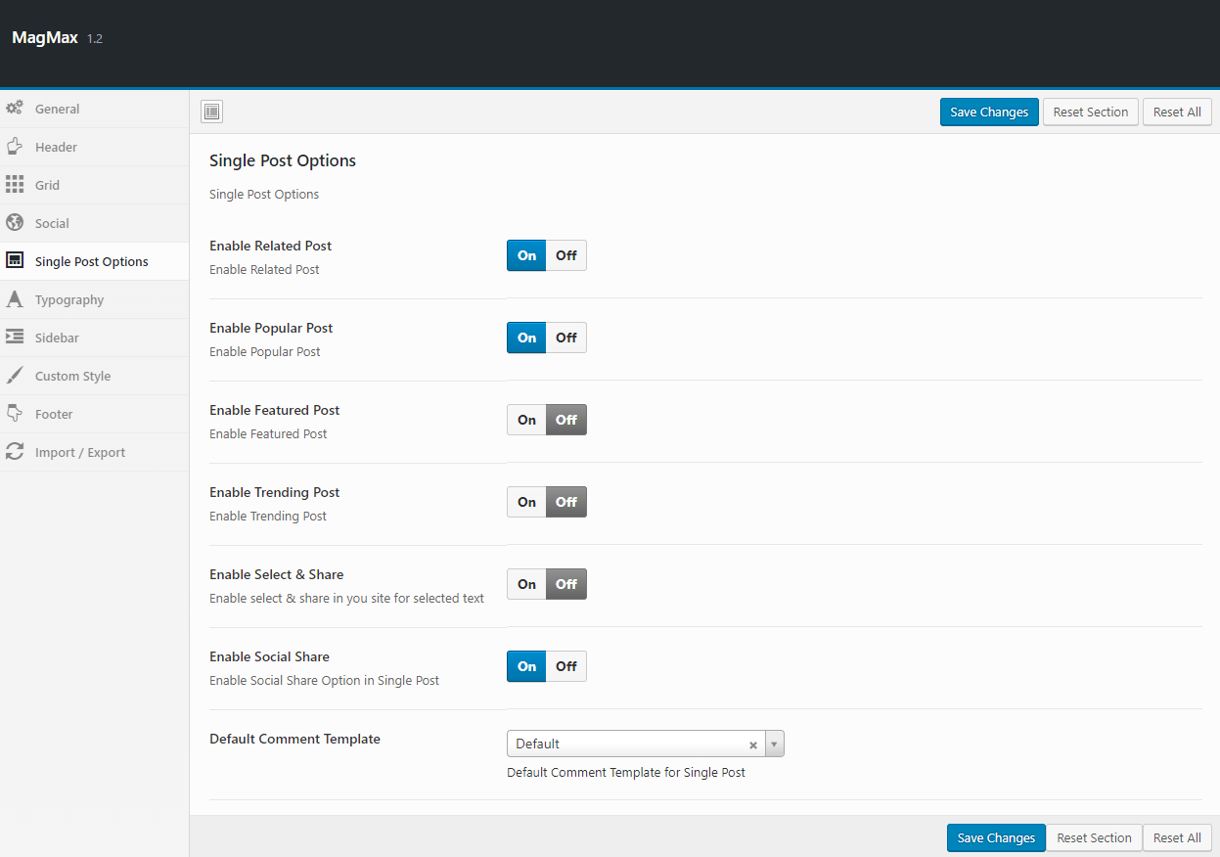Click the General gears icon in sidebar
The height and width of the screenshot is (857, 1220).
(15, 109)
